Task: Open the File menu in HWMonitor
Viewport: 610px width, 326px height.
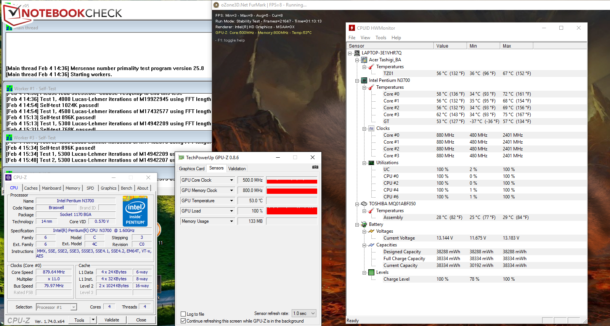Action: point(352,38)
